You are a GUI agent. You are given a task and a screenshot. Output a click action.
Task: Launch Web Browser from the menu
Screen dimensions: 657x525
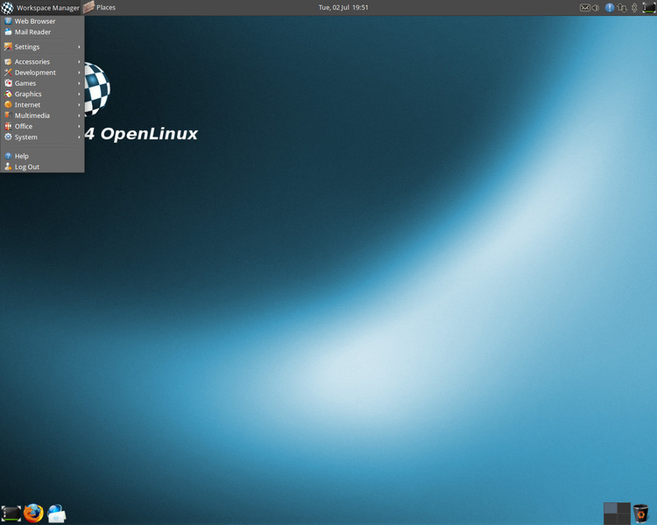click(42, 21)
